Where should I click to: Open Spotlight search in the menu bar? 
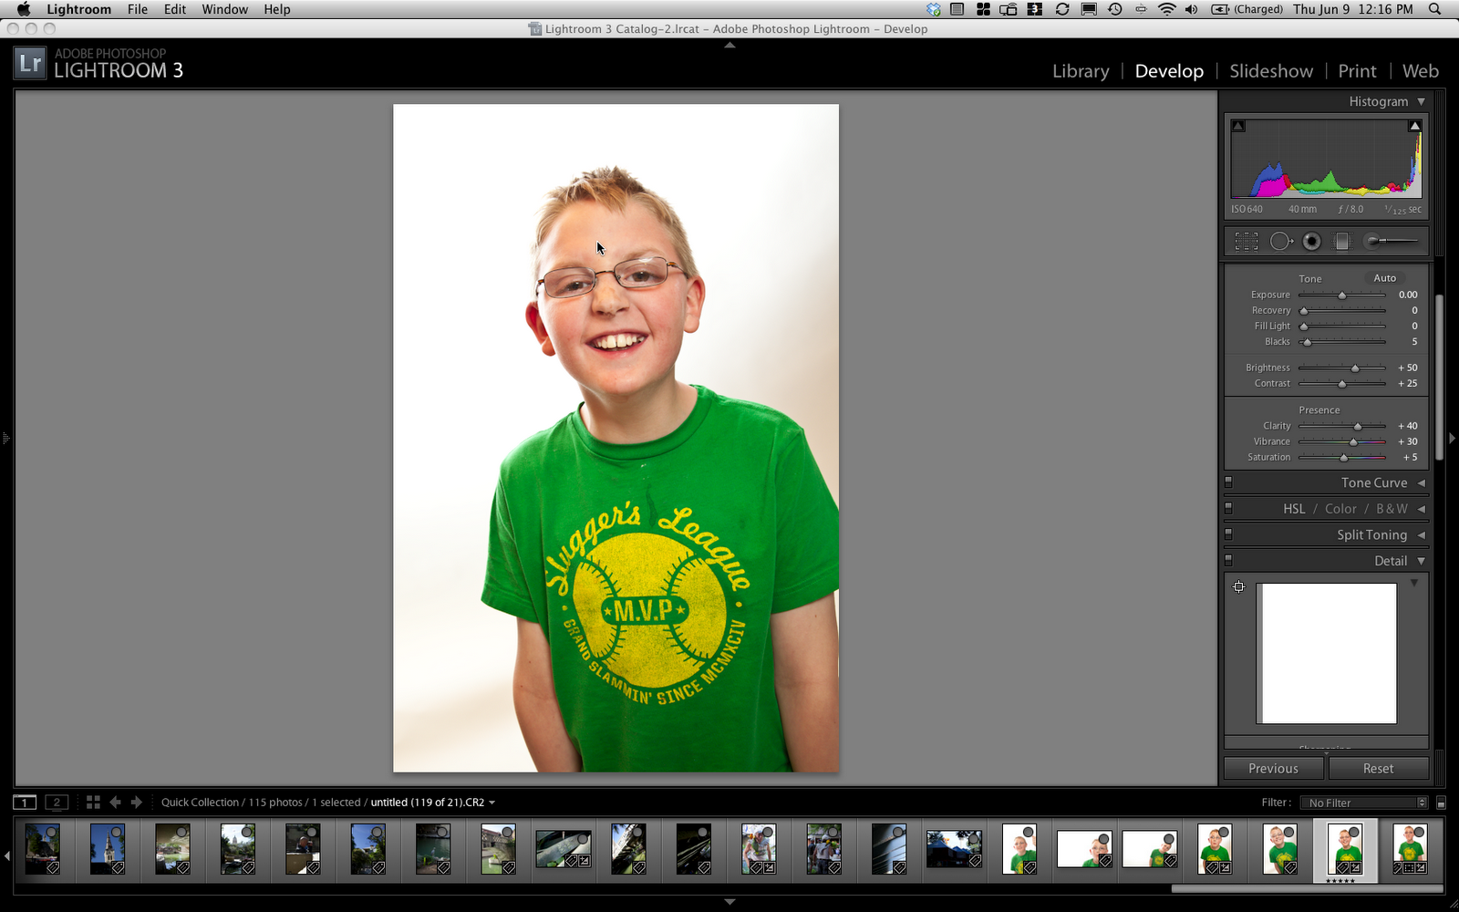pyautogui.click(x=1434, y=9)
